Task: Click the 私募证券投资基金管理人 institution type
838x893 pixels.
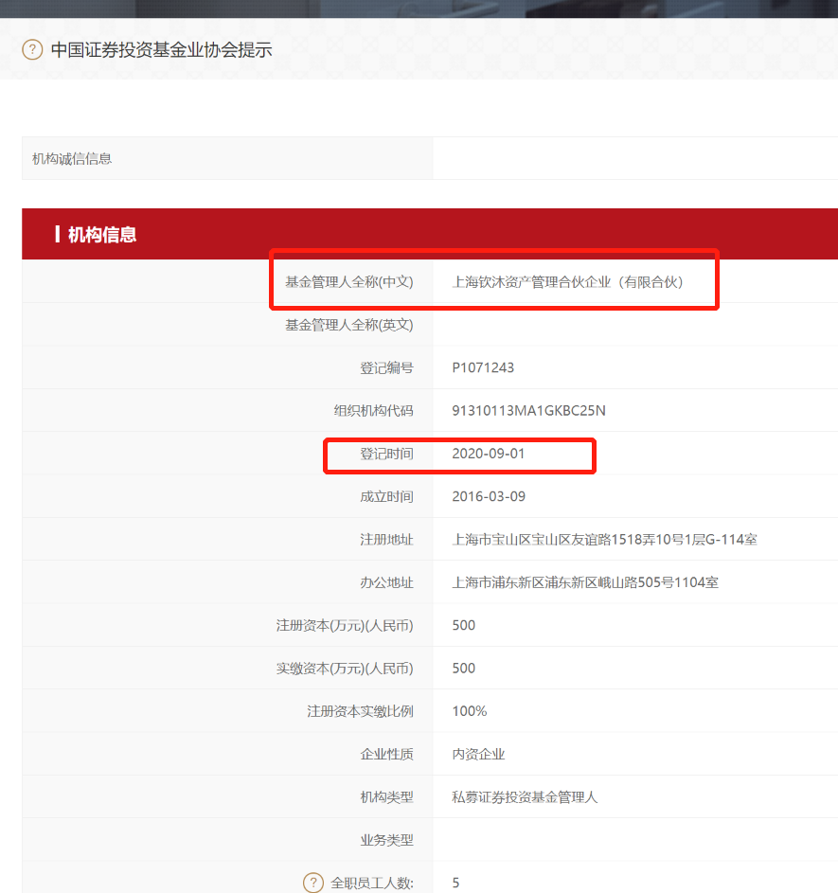Action: pyautogui.click(x=525, y=797)
